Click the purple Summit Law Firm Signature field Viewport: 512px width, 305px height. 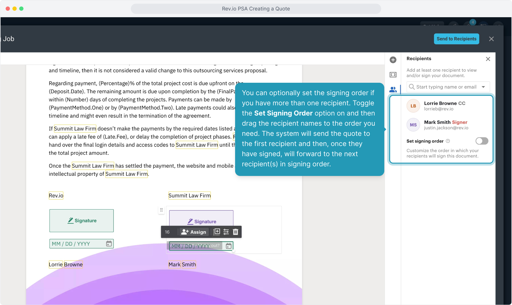point(201,218)
